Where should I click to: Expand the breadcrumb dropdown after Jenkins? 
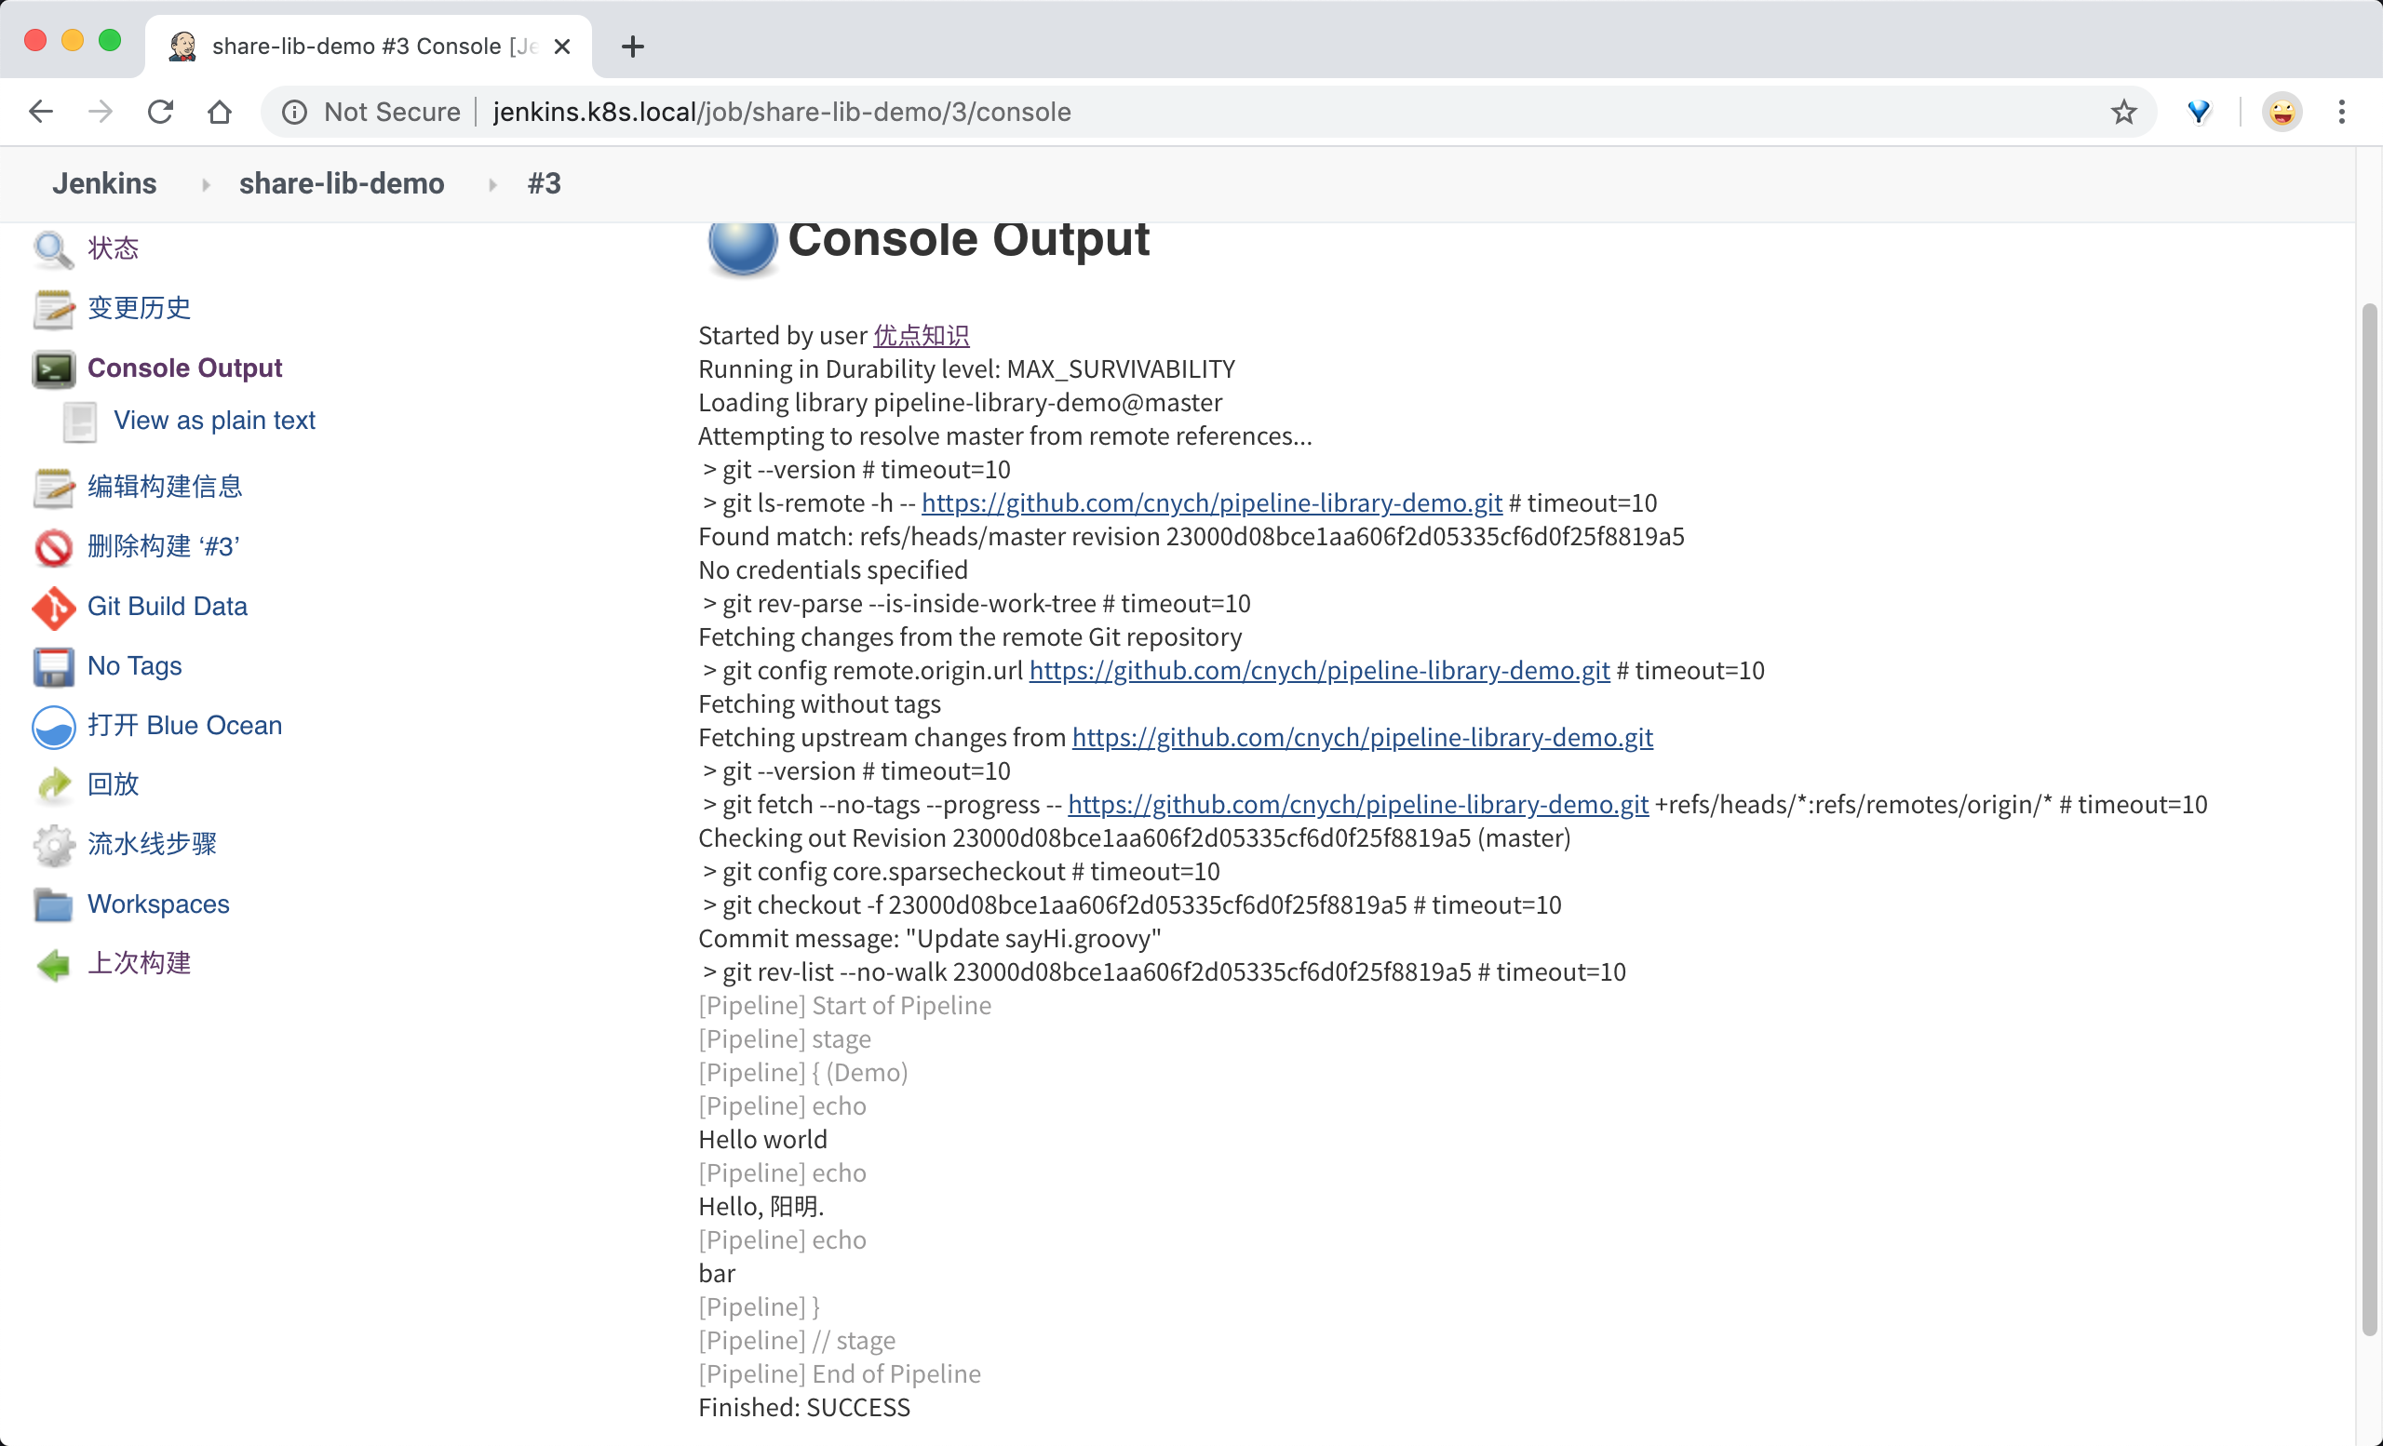[x=204, y=183]
